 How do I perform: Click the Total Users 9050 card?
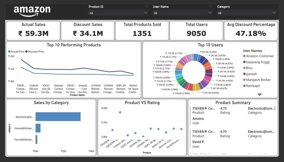[196, 31]
